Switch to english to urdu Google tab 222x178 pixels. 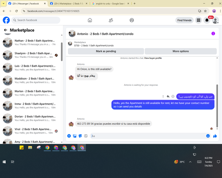tap(111, 4)
